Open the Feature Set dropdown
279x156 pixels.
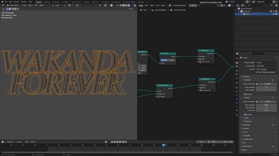click(x=267, y=66)
